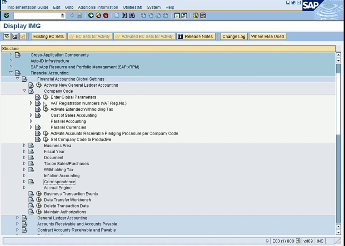The width and height of the screenshot is (345, 246).
Task: Expand VAT Registration Numbers node
Action: pos(31,103)
